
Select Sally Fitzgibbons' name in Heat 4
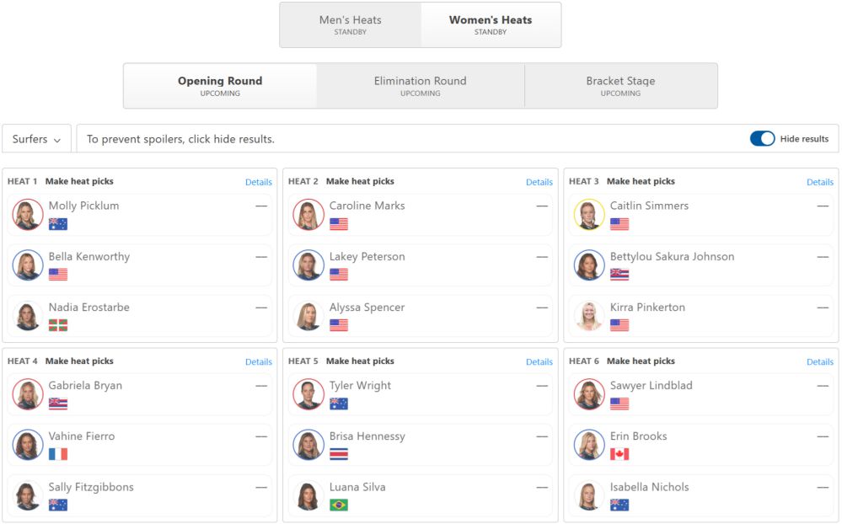point(91,487)
